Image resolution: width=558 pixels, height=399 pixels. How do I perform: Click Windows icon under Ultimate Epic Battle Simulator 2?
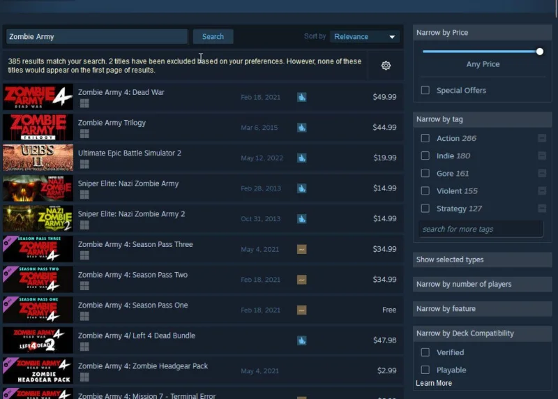coord(84,164)
